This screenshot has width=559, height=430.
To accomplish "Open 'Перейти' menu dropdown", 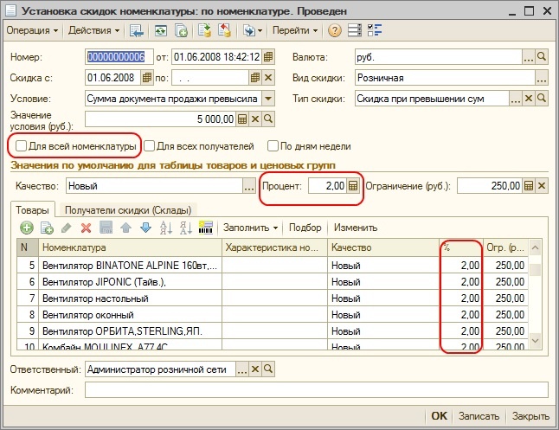I will tap(295, 30).
